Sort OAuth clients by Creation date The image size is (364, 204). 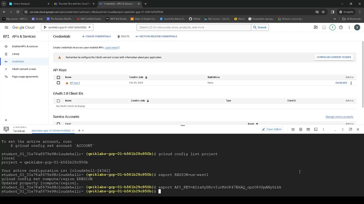pos(140,101)
